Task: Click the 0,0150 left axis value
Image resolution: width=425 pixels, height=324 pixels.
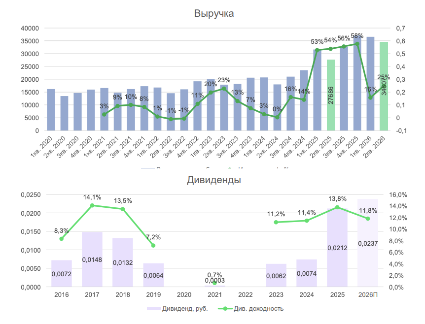Action: 31,232
